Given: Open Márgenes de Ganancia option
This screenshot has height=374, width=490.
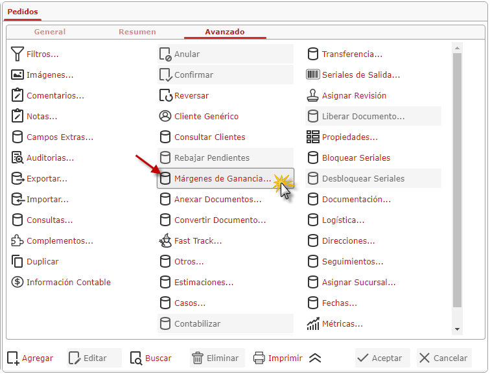Looking at the screenshot, I should (x=226, y=178).
